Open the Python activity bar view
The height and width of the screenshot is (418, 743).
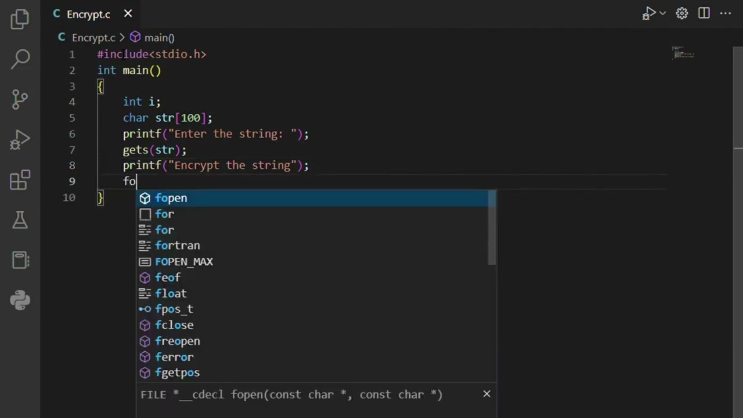click(20, 300)
